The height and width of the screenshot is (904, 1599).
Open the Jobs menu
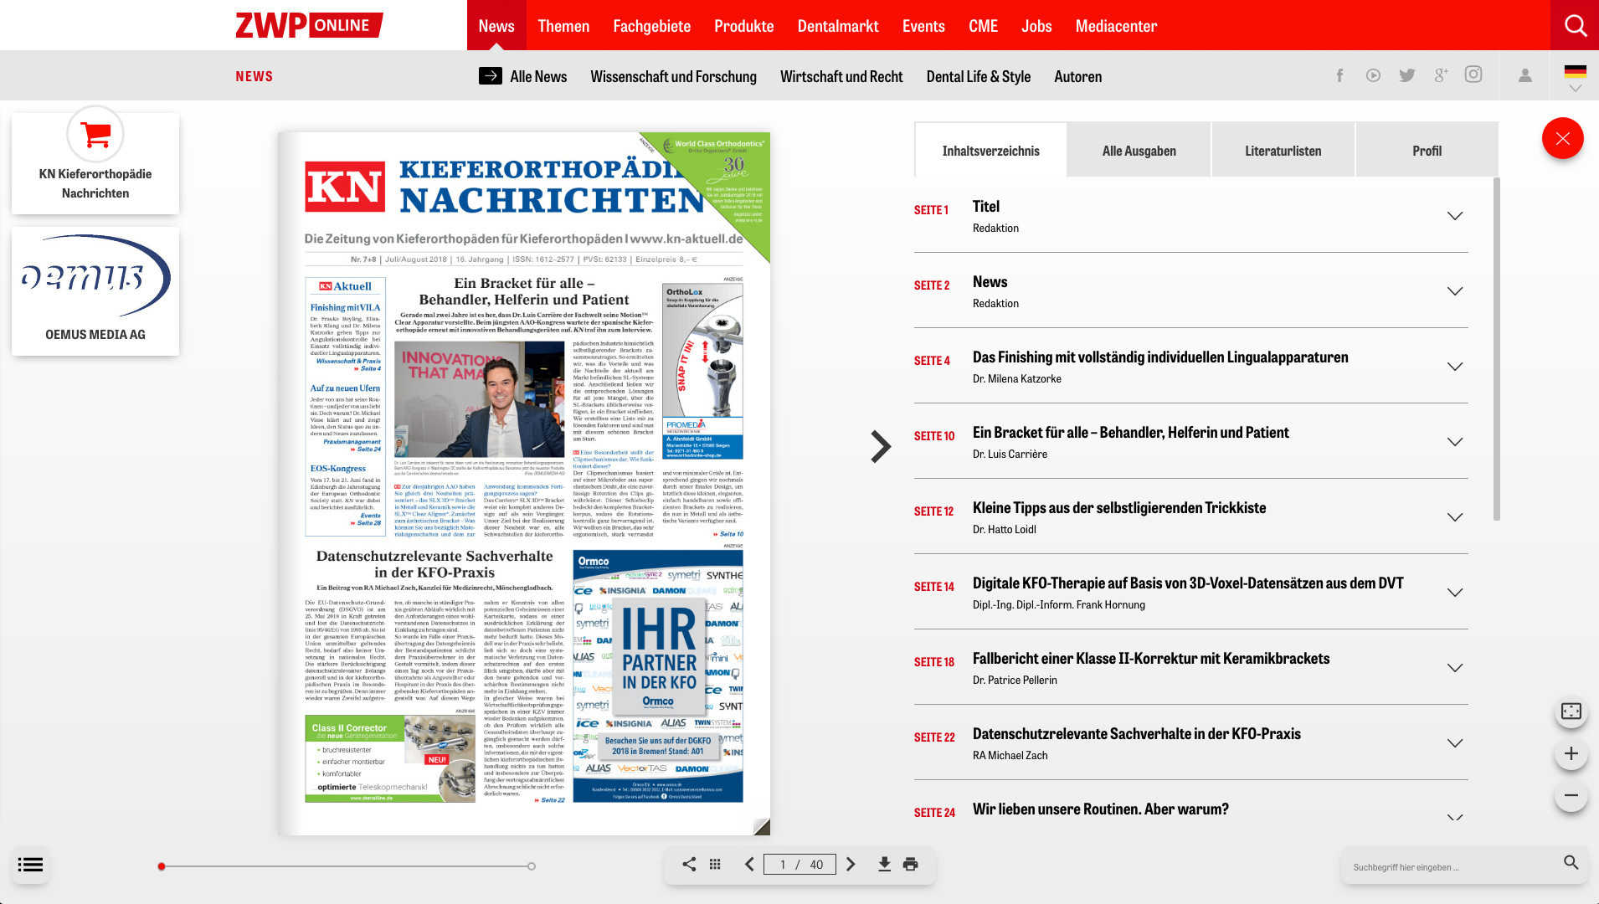click(1036, 25)
